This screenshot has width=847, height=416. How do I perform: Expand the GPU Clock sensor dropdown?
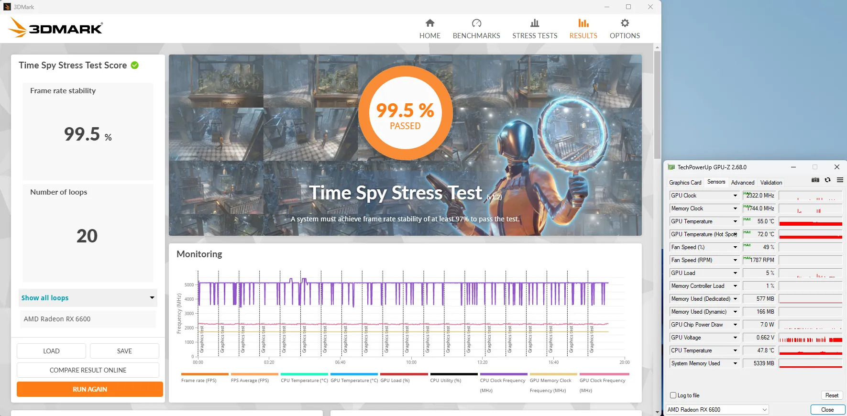pyautogui.click(x=735, y=196)
